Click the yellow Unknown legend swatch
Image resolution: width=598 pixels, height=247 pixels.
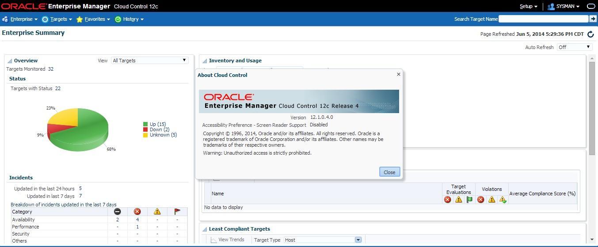[x=145, y=135]
